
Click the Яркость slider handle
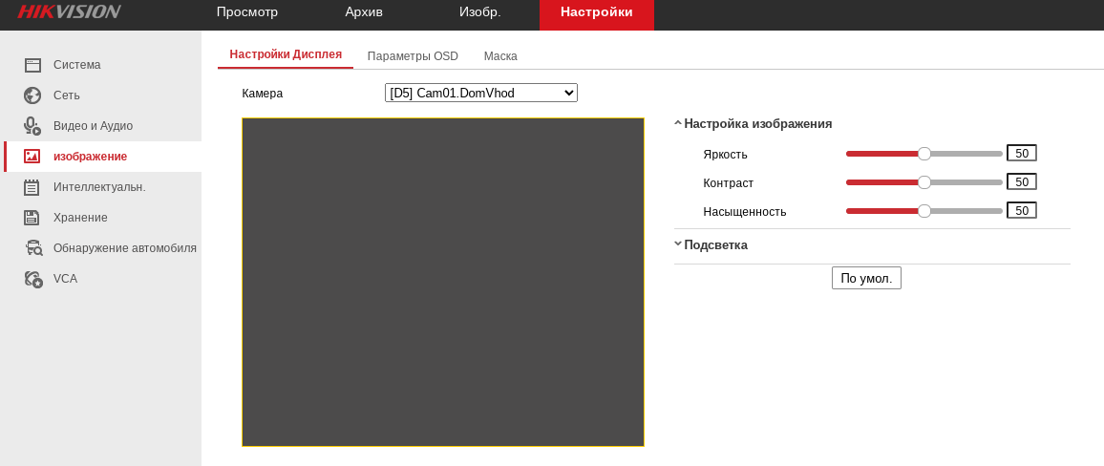pyautogui.click(x=924, y=154)
